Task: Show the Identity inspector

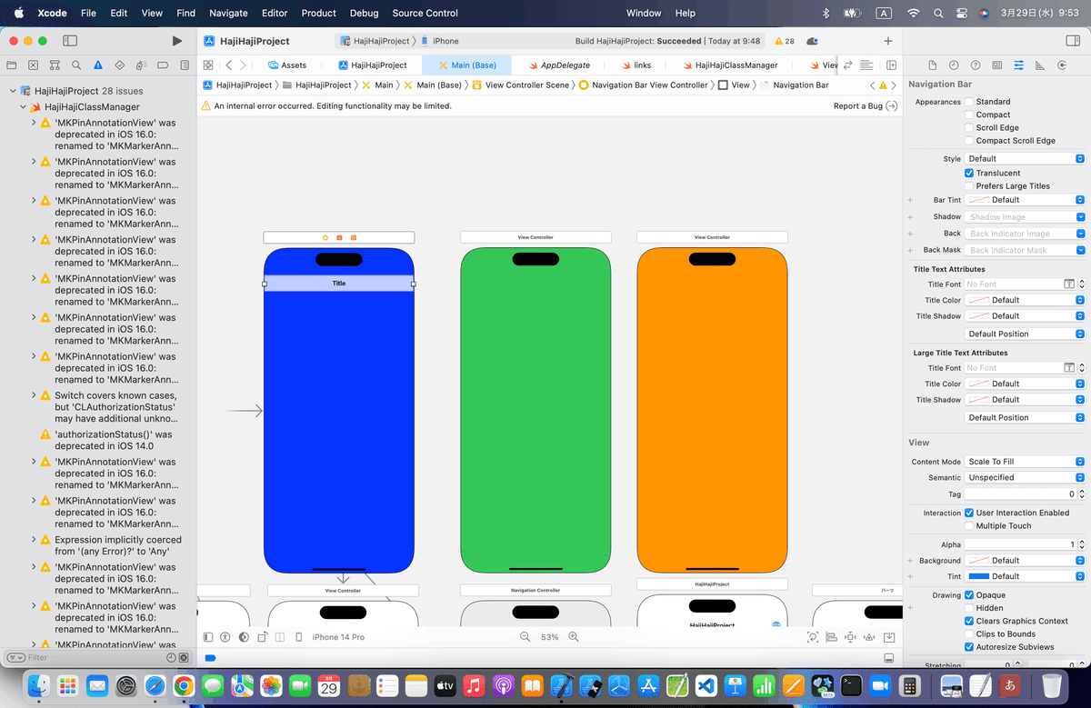Action: (997, 65)
